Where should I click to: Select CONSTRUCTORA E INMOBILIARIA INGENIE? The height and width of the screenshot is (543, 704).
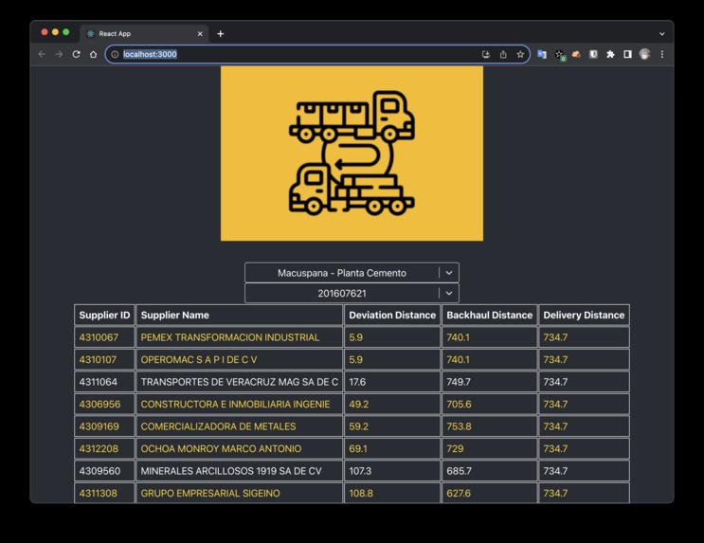point(235,405)
